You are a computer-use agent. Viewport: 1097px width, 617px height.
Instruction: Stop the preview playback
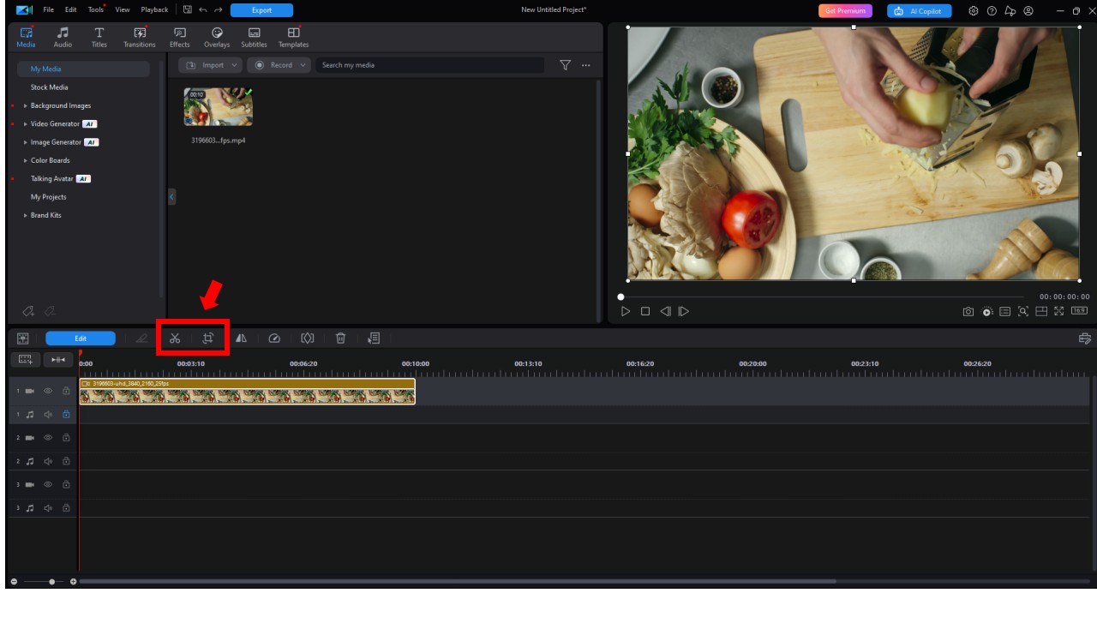(x=645, y=311)
